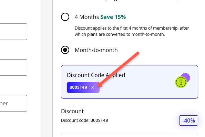The image size is (205, 137).
Task: Click the 4-month discount terms description
Action: coord(132,31)
